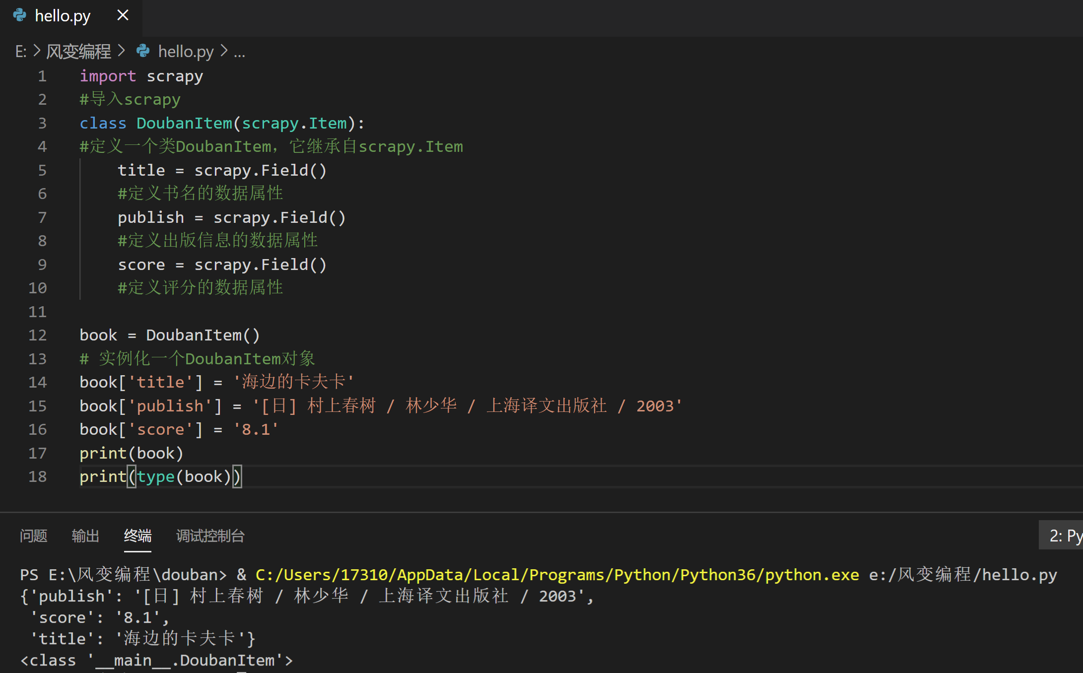Screen dimensions: 1083x673
Task: Click the '#导入scrapy' comment
Action: point(130,99)
